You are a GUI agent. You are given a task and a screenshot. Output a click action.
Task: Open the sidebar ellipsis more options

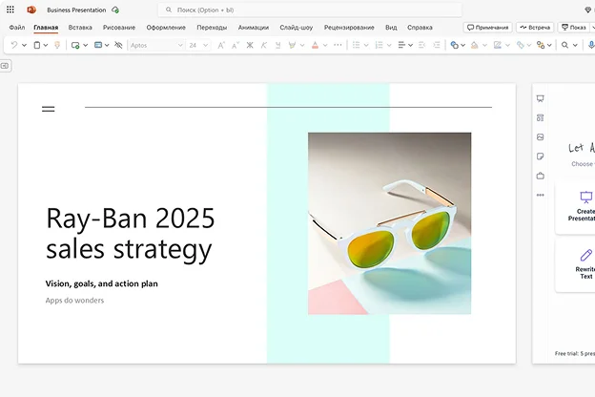[541, 195]
